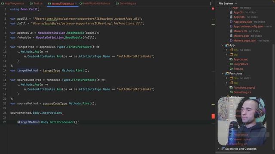Click the App.runtimeconfig.json braces icon

point(231,27)
